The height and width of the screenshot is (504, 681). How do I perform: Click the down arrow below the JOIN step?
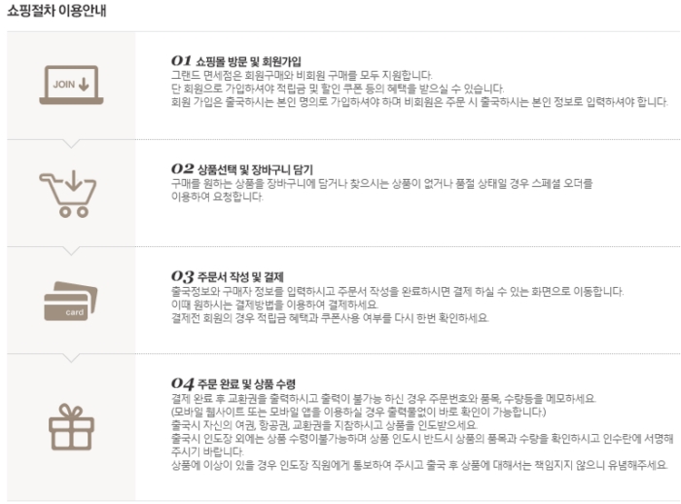tap(69, 143)
